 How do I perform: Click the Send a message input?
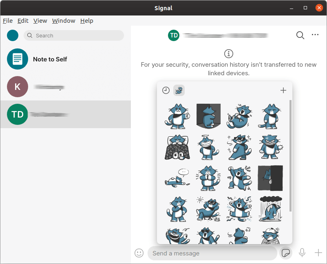(212, 253)
